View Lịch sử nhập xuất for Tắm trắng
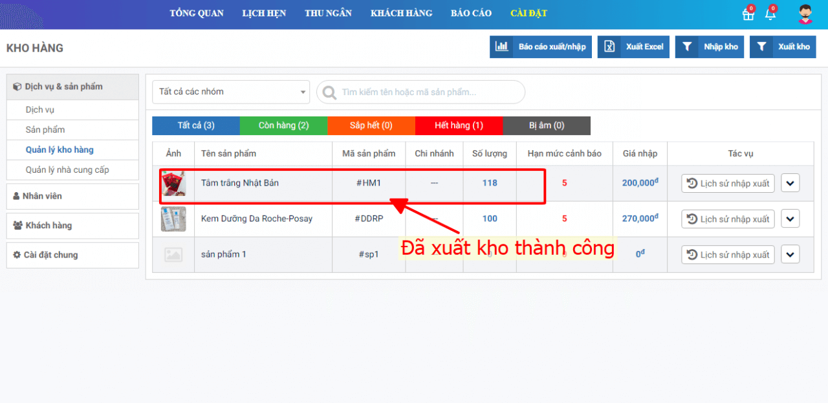This screenshot has width=828, height=403. (x=728, y=183)
